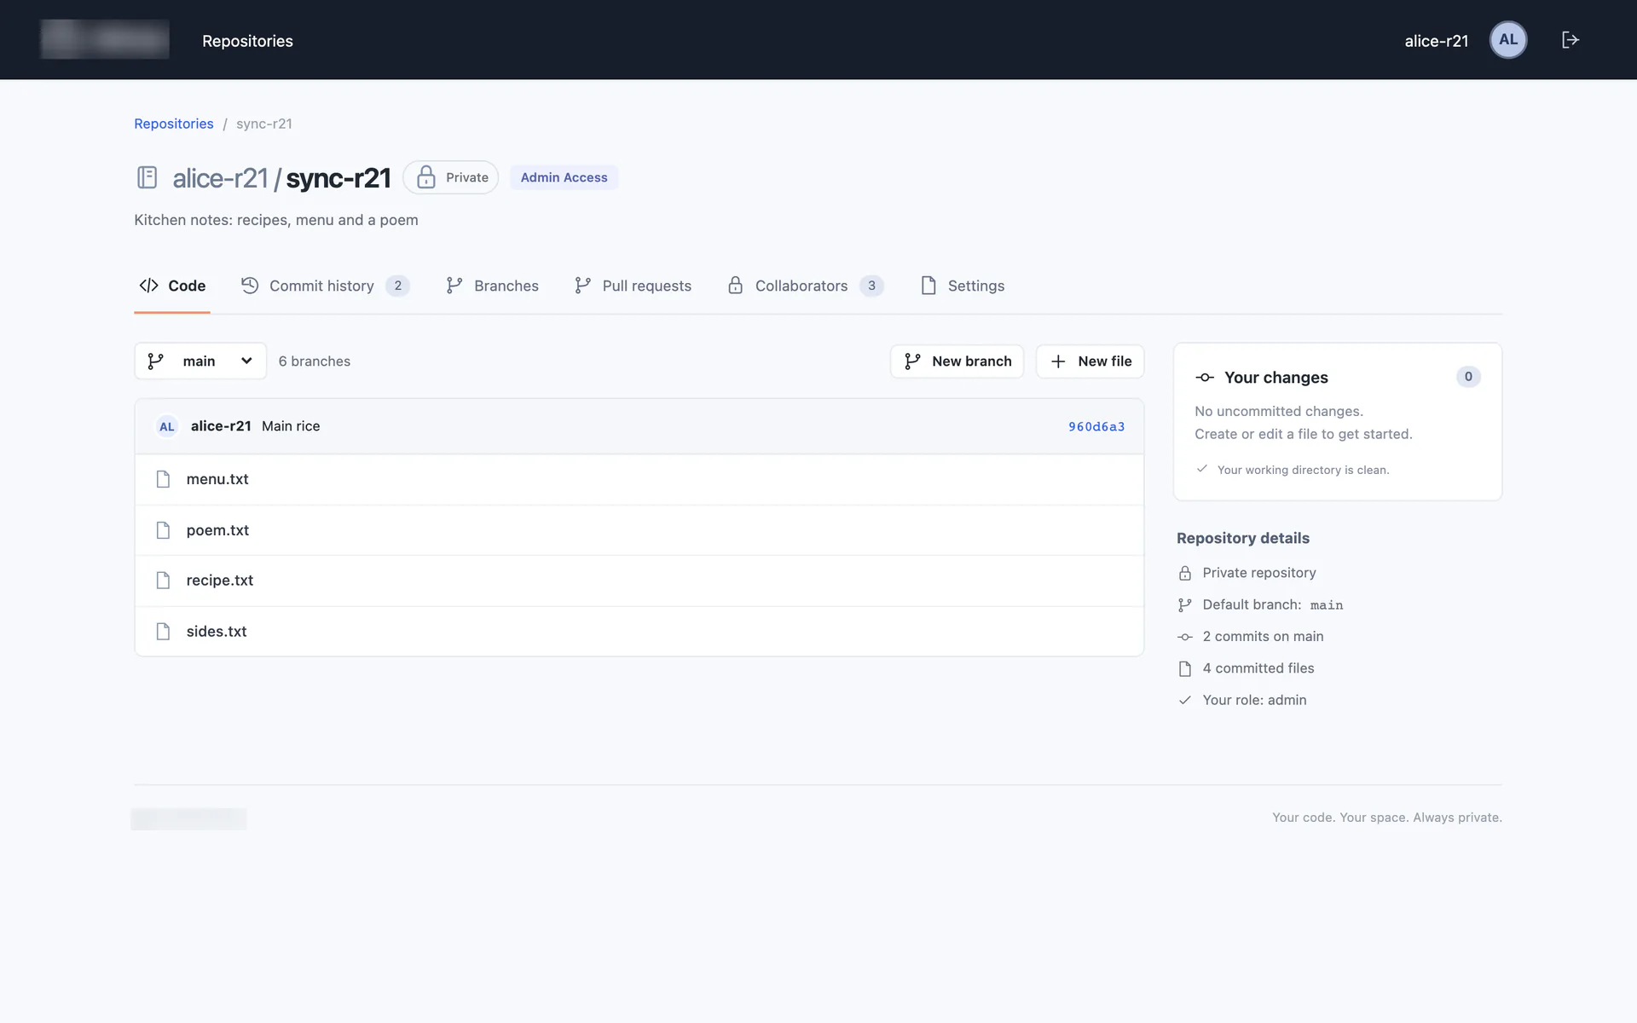
Task: Click the Private visibility badge
Action: (451, 177)
